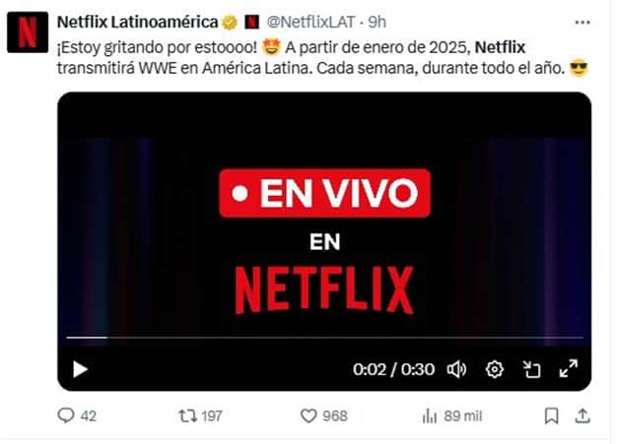Open the reply comment icon

[x=66, y=415]
